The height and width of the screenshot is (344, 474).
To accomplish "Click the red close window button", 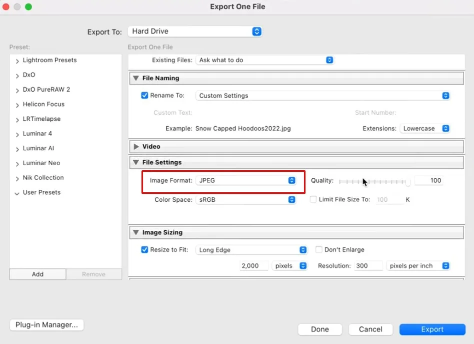I will (x=5, y=7).
